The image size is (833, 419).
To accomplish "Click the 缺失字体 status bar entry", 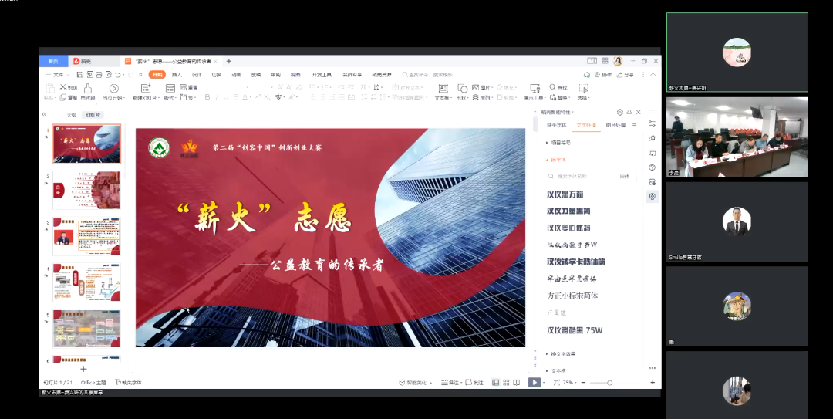I will click(x=129, y=382).
